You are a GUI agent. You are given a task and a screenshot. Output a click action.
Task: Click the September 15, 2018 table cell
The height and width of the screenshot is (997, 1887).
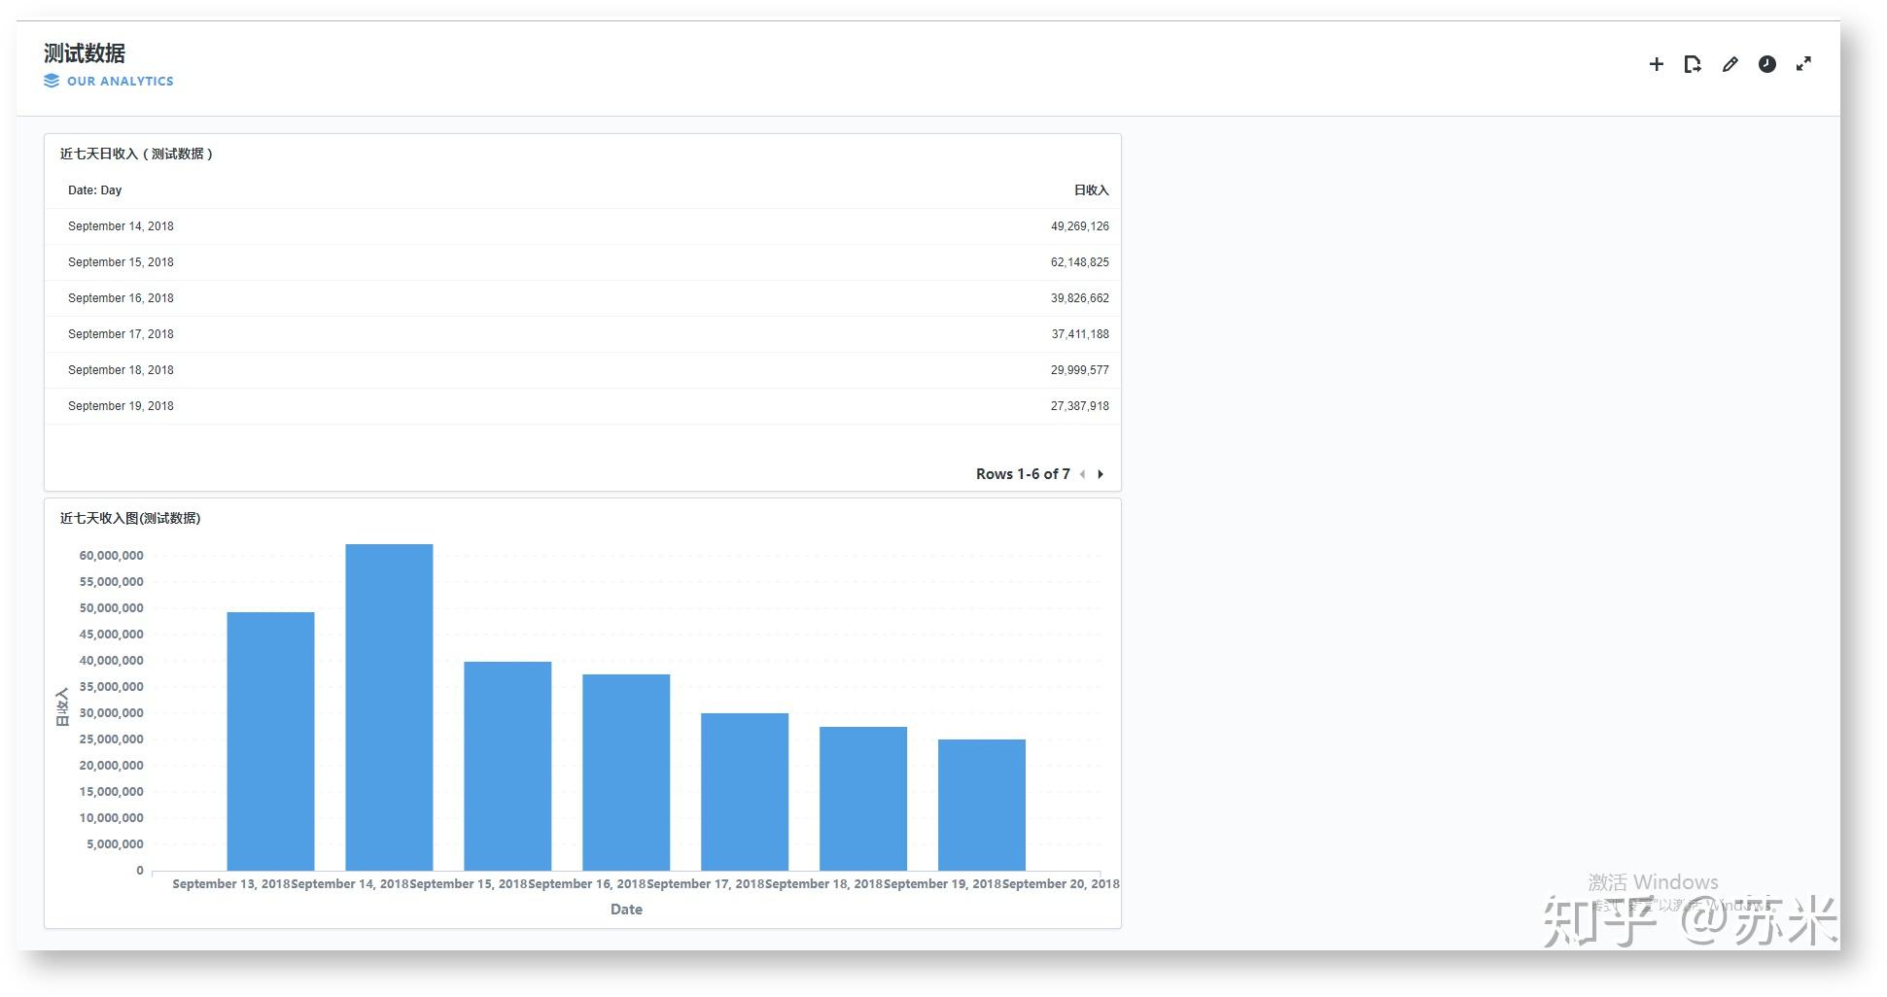tap(121, 262)
